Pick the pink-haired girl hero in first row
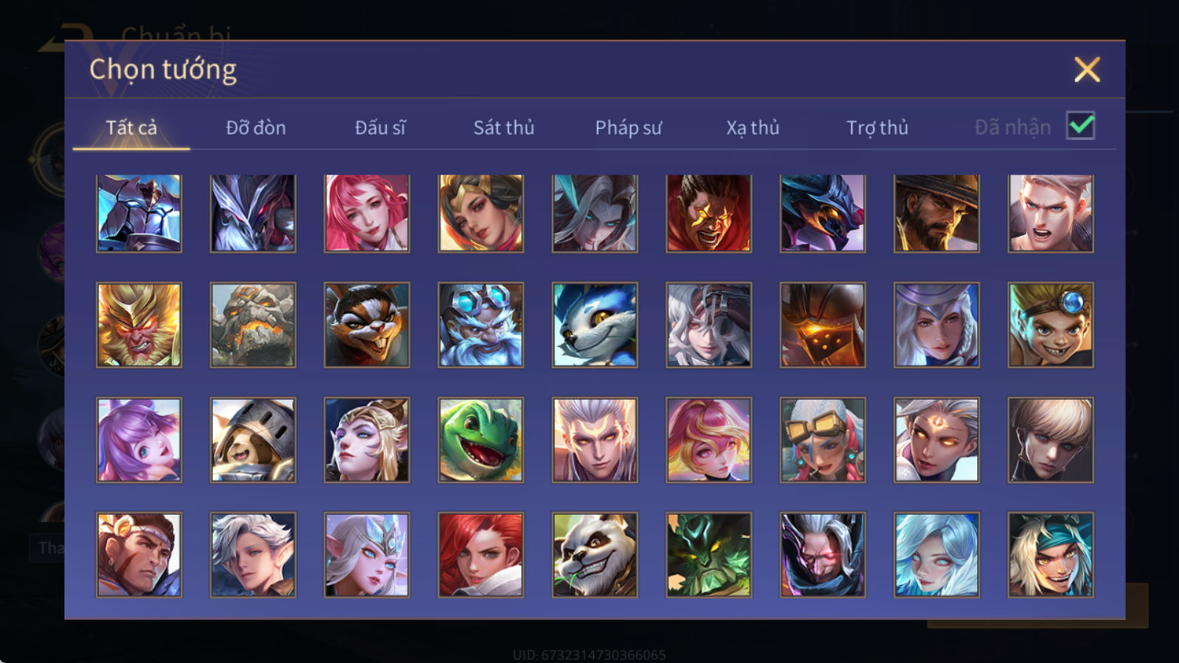 [x=367, y=214]
